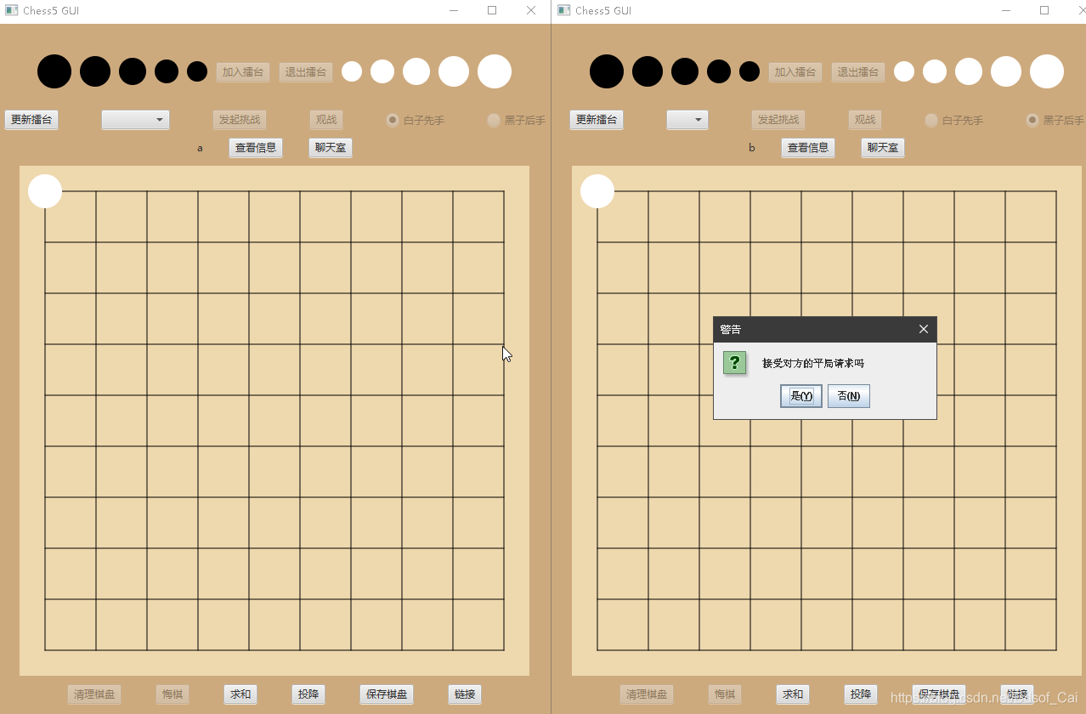Click the white stone on left window's board
Image resolution: width=1086 pixels, height=714 pixels.
[x=45, y=191]
